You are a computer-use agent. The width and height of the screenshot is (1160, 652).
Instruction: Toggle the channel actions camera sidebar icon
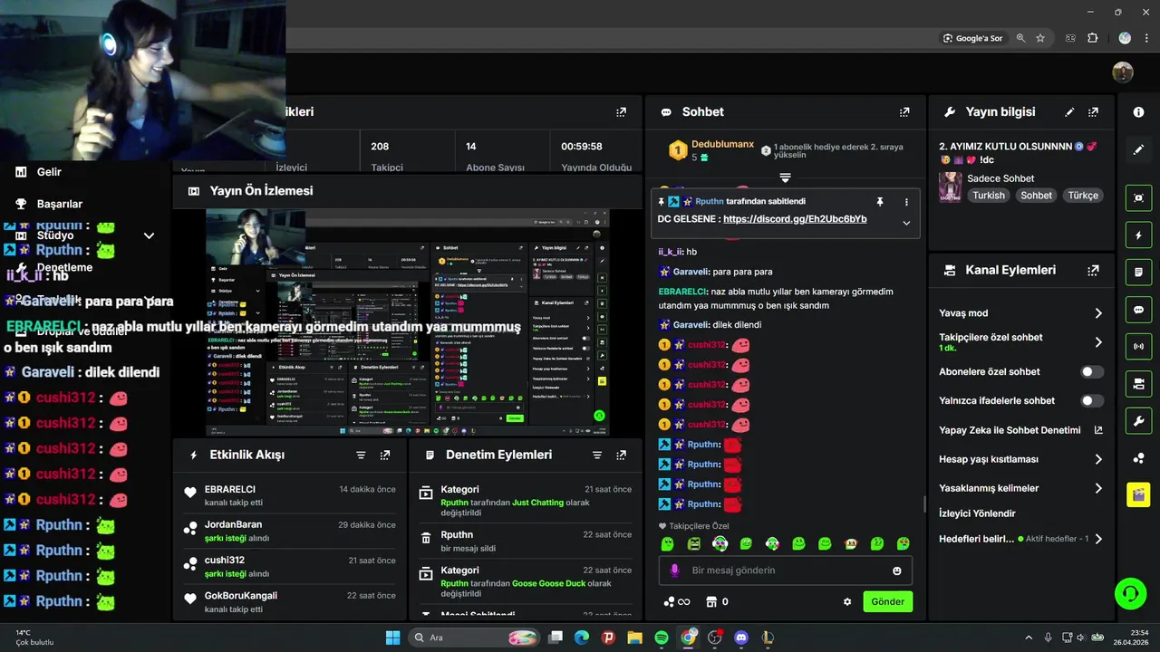point(1138,384)
